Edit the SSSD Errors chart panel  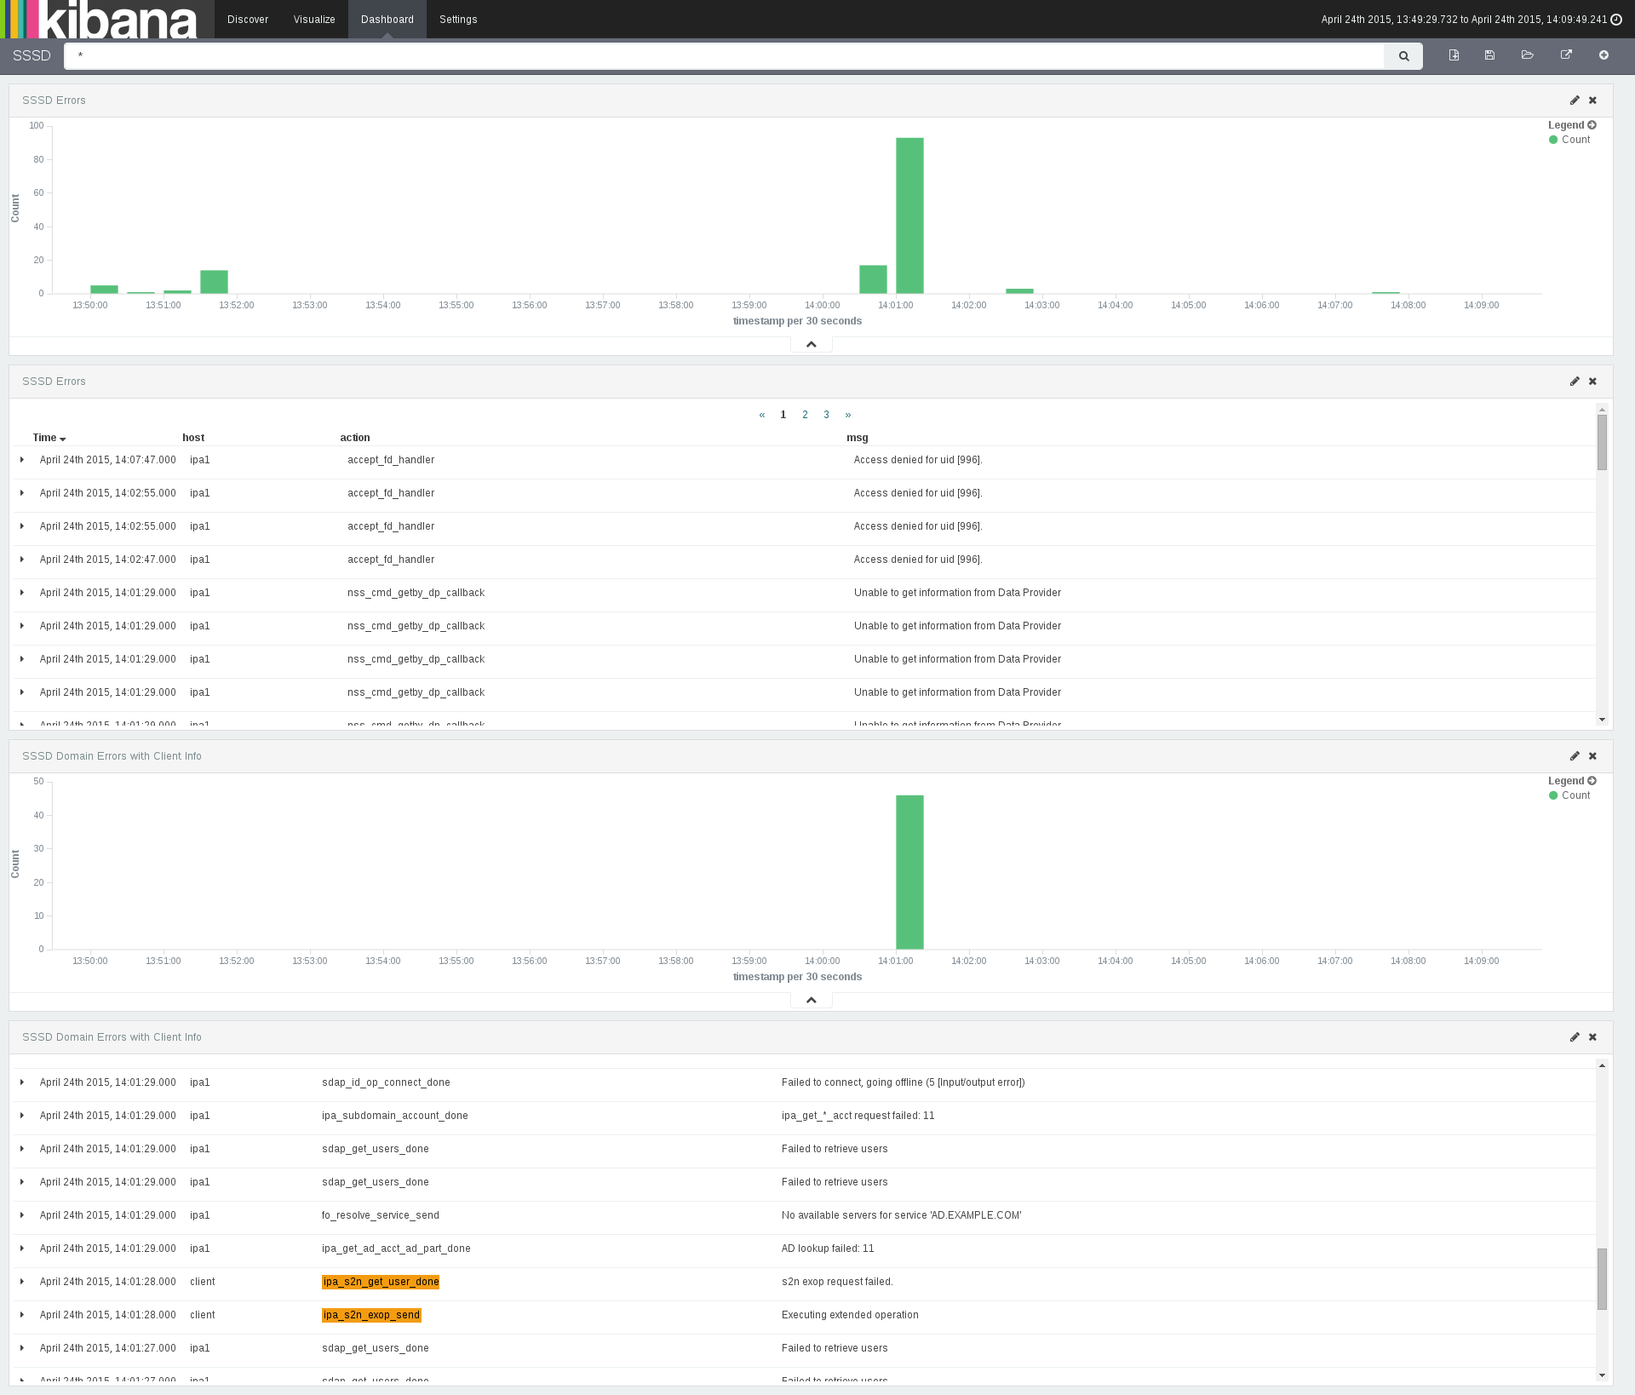1575,100
